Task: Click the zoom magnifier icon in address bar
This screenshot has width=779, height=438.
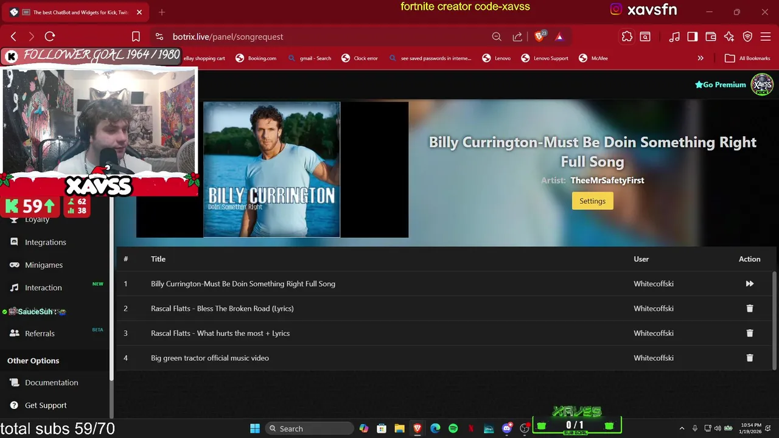Action: tap(497, 36)
